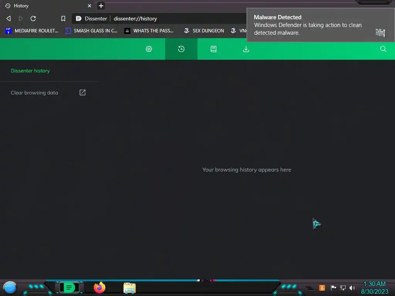The height and width of the screenshot is (296, 395).
Task: Click the Malware Detected notification
Action: click(x=321, y=25)
